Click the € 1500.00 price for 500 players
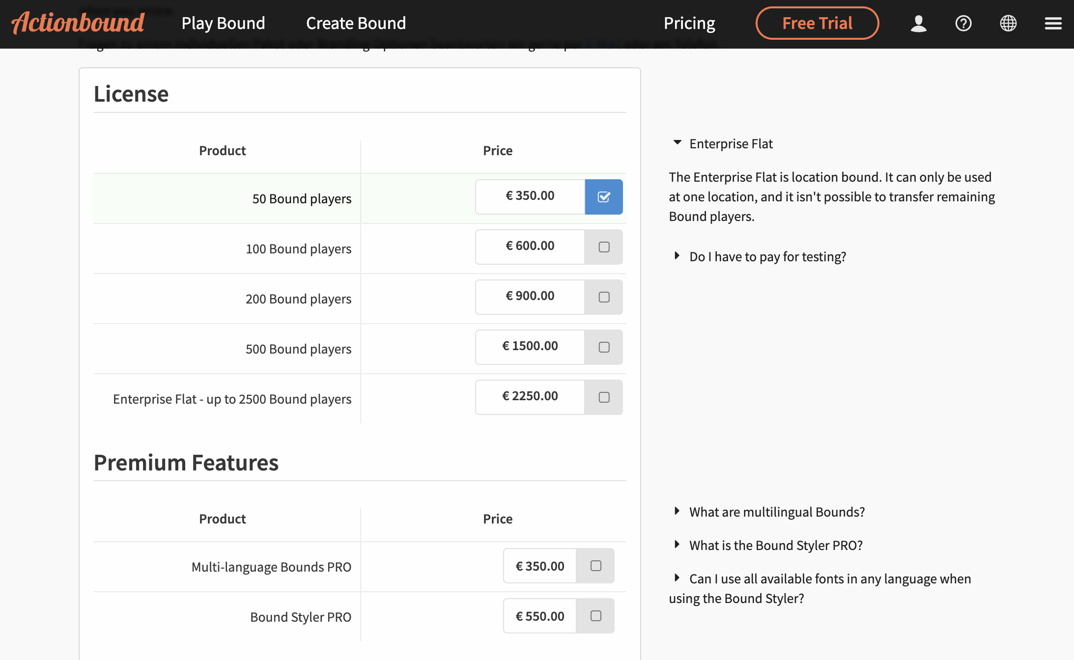 [530, 346]
